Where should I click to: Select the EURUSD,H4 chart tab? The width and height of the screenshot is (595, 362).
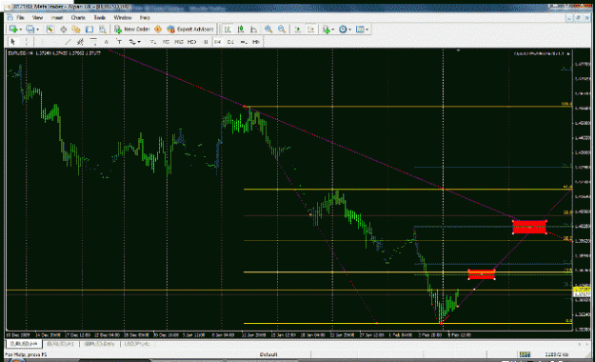coord(25,343)
